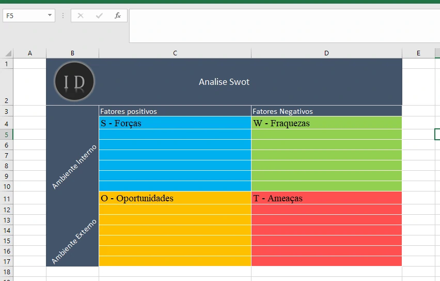
Task: Select row 10 header
Action: coord(6,186)
